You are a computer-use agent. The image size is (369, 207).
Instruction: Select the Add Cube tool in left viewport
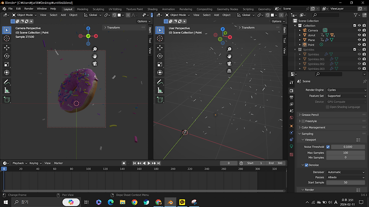tap(6, 100)
